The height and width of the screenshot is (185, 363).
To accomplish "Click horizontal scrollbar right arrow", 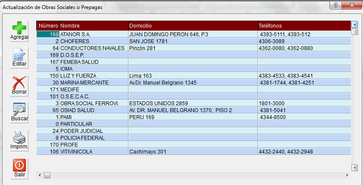I will pos(347,175).
